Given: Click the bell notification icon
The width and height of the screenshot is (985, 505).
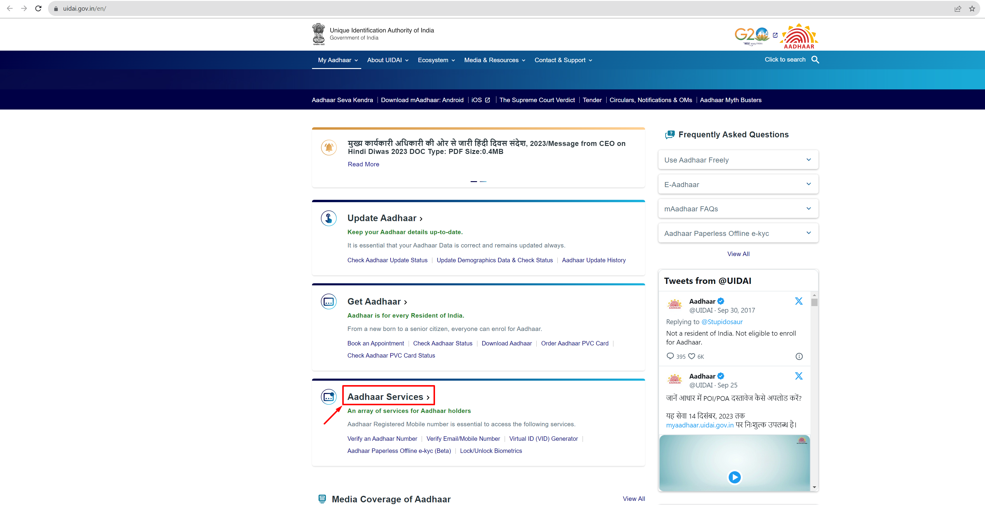Looking at the screenshot, I should click(329, 147).
